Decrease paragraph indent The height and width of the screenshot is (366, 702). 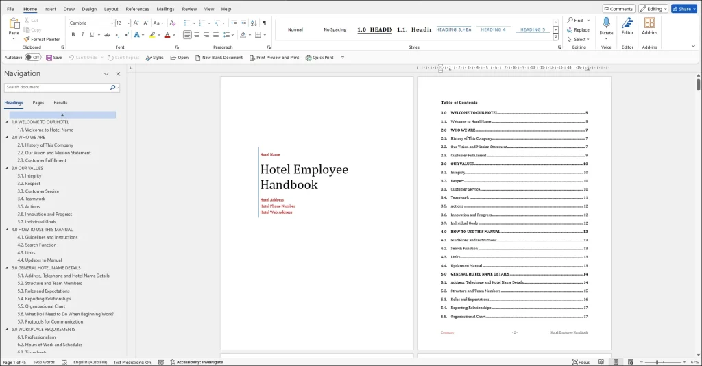coord(234,23)
